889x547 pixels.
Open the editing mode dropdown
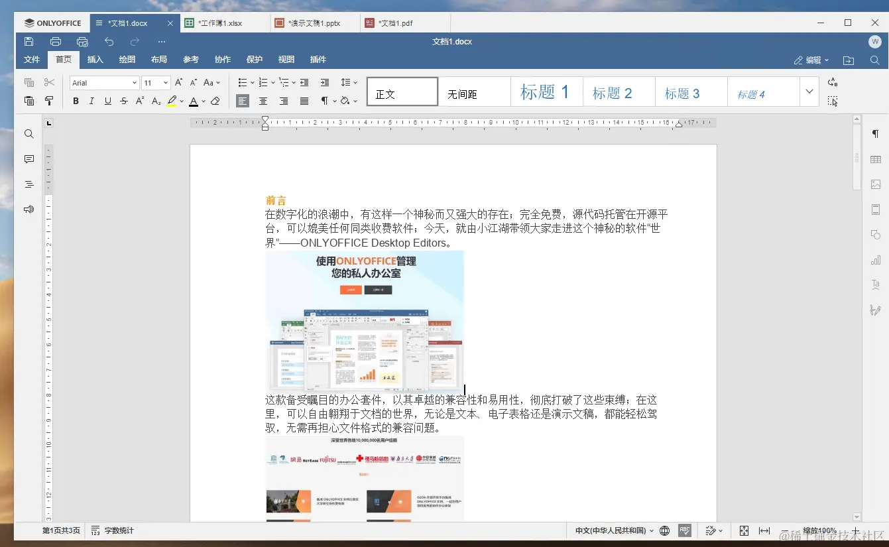point(811,60)
